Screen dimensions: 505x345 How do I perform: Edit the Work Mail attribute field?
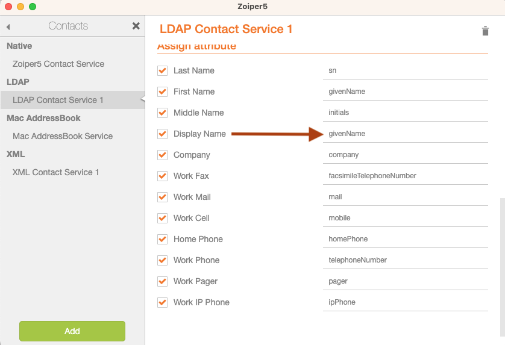click(x=406, y=197)
